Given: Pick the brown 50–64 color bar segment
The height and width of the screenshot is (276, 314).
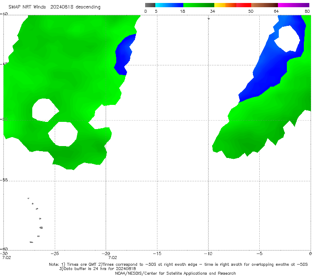Looking at the screenshot, I should [264, 5].
